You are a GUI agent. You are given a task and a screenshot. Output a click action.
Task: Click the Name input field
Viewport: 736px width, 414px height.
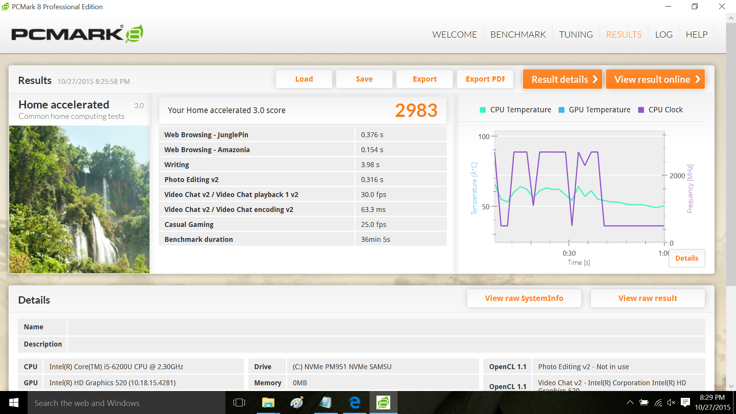click(386, 327)
